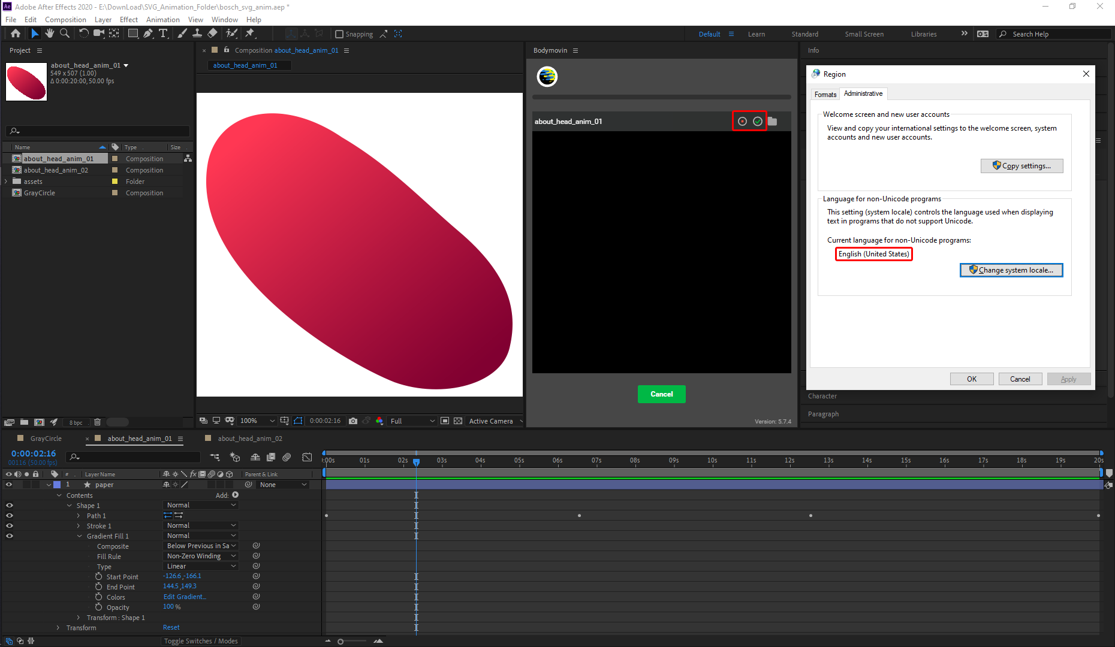Screen dimensions: 1115x647
Task: Select the Pen tool
Action: click(146, 34)
